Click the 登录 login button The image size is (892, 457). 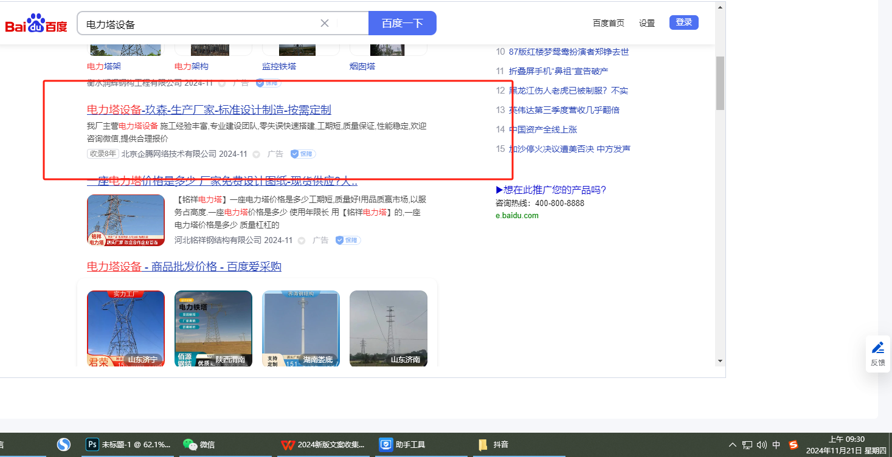pos(684,22)
